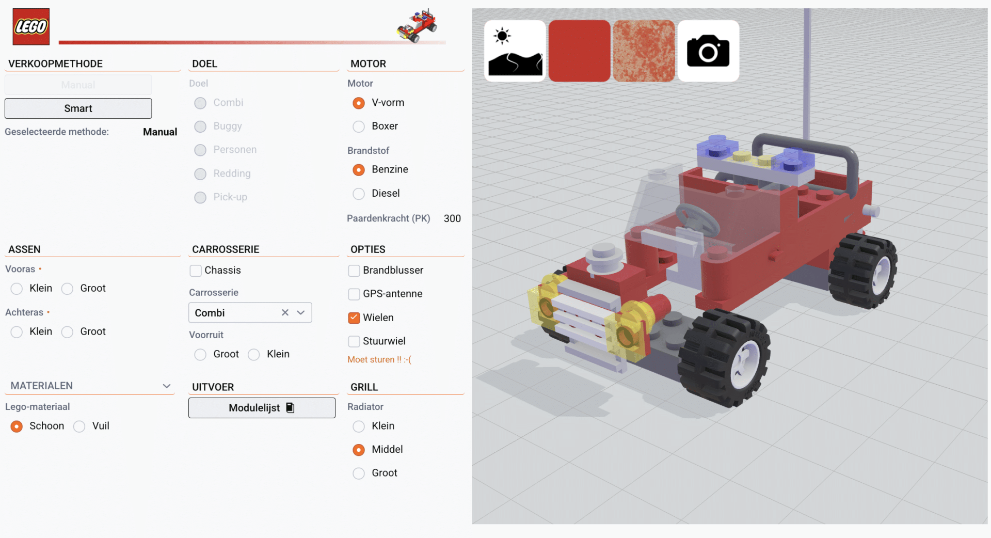Collapse the MATERIALEN section
Image resolution: width=991 pixels, height=538 pixels.
coord(167,386)
